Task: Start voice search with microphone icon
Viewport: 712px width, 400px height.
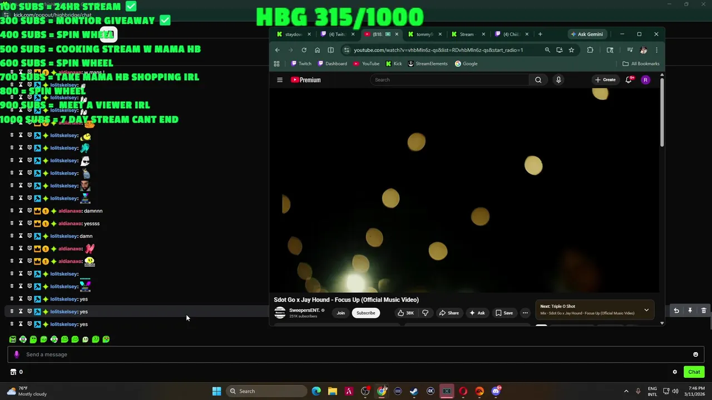Action: pyautogui.click(x=558, y=80)
